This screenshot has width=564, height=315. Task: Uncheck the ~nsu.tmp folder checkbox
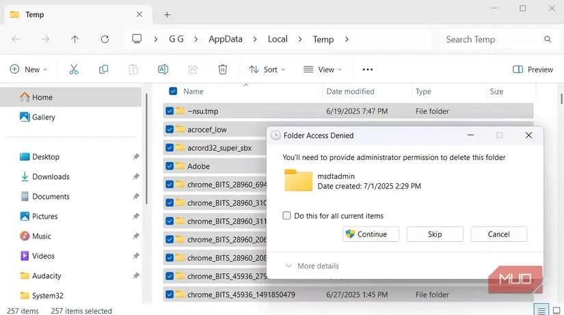coord(170,111)
